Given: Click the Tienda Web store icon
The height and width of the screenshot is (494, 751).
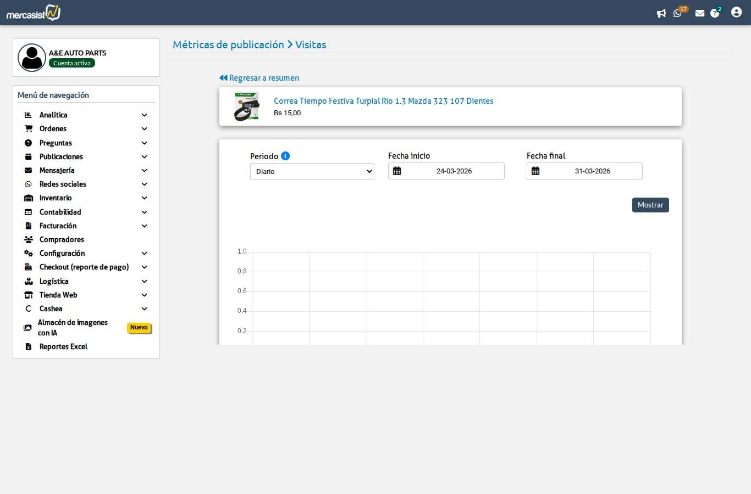Looking at the screenshot, I should [29, 295].
